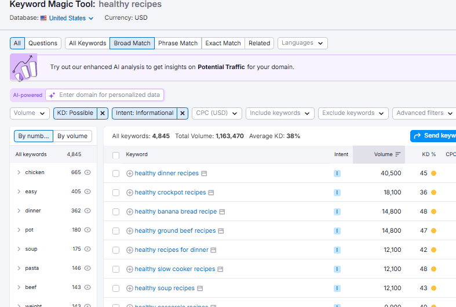Toggle eye visibility for pasta group

87,268
